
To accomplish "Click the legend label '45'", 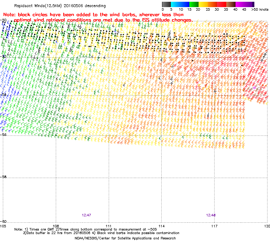I will [x=244, y=10].
